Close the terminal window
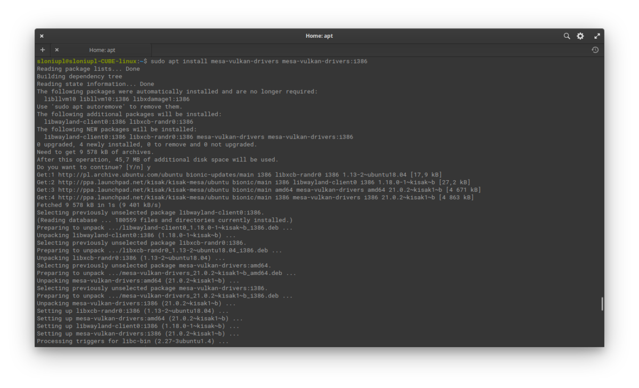Image resolution: width=639 pixels, height=388 pixels. pos(42,36)
